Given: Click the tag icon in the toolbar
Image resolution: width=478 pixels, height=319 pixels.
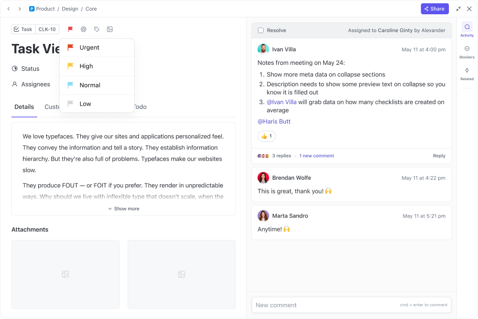Looking at the screenshot, I should coord(97,29).
